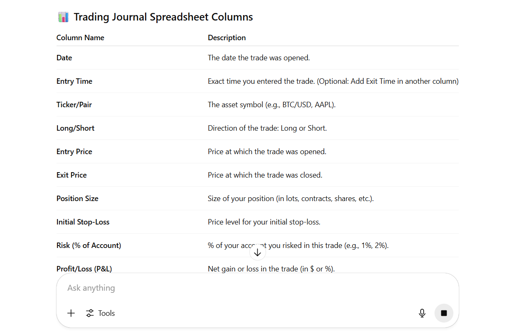The image size is (520, 333).
Task: Click the Risk (% of Account) label
Action: [89, 245]
